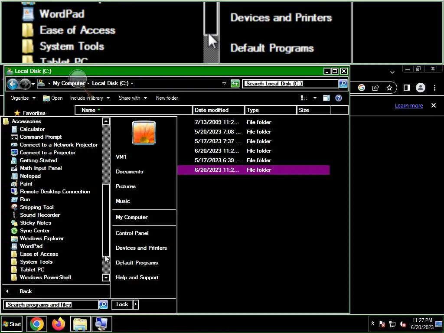The image size is (444, 333).
Task: Click New folder in Explorer toolbar
Action: coord(167,98)
